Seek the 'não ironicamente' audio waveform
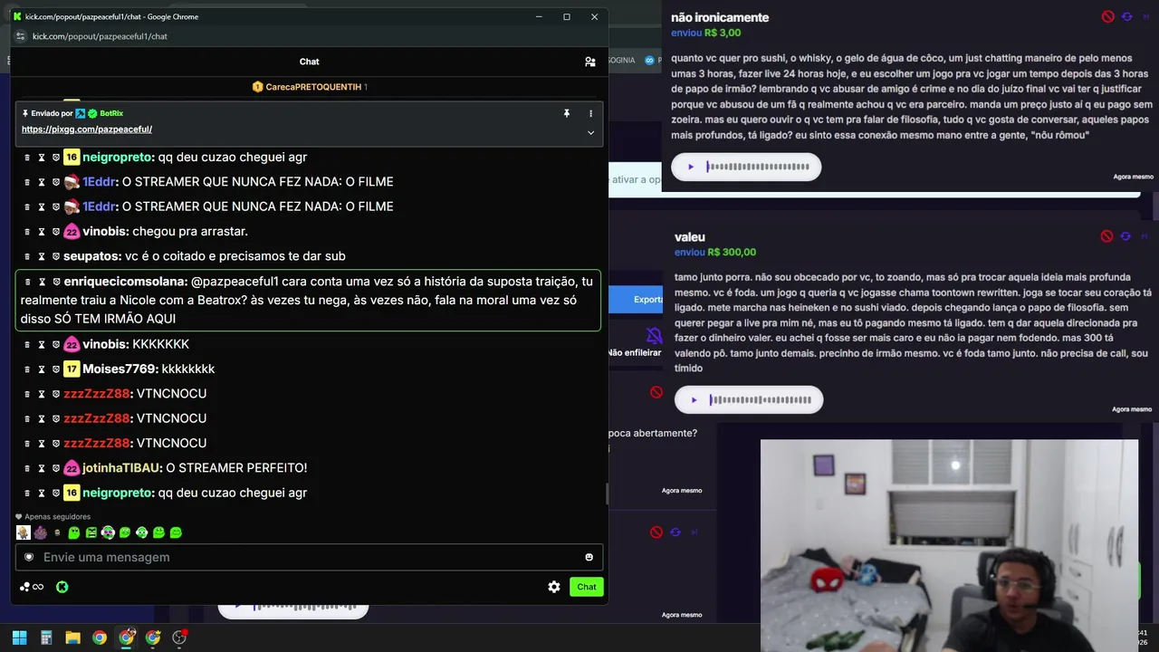The height and width of the screenshot is (652, 1159). [758, 167]
